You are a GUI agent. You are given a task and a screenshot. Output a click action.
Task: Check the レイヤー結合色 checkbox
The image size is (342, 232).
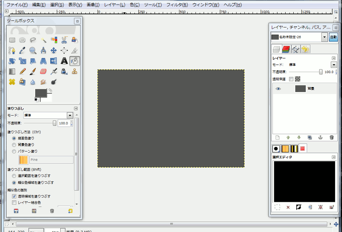(x=15, y=202)
